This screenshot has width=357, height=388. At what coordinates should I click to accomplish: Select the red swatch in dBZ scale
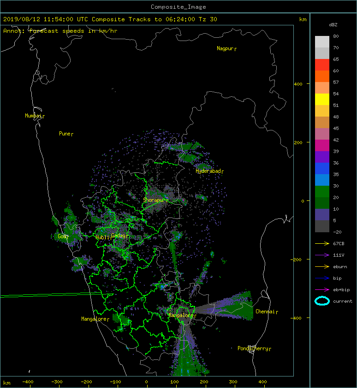coord(322,65)
